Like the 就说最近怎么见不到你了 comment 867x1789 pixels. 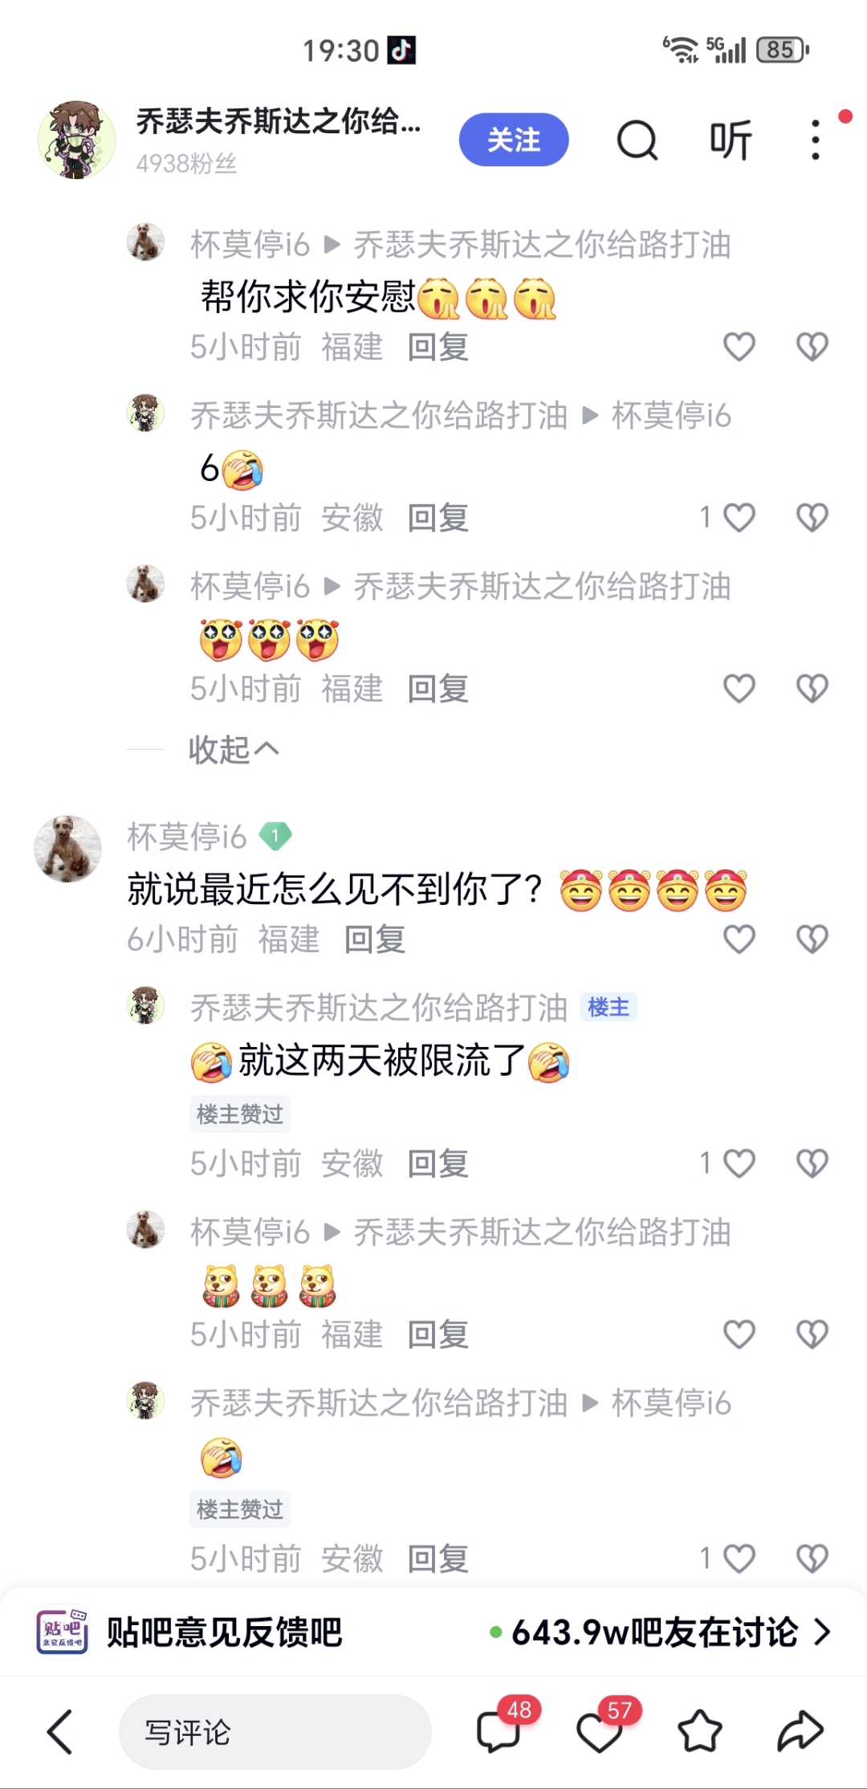tap(739, 939)
